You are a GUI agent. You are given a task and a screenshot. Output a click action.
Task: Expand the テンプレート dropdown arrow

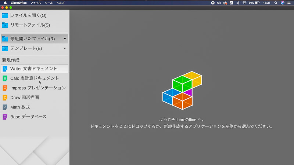(x=65, y=48)
